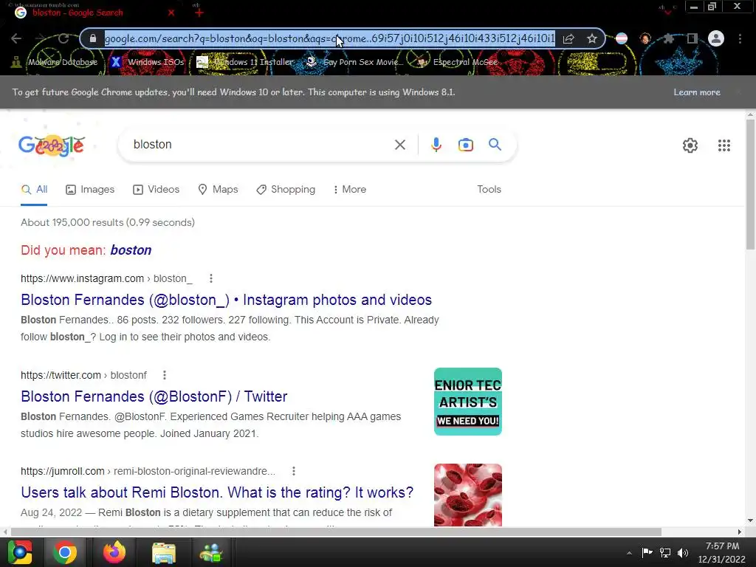Screen dimensions: 756x567
Task: Click the vertical scrollbar thumb
Action: [750, 184]
